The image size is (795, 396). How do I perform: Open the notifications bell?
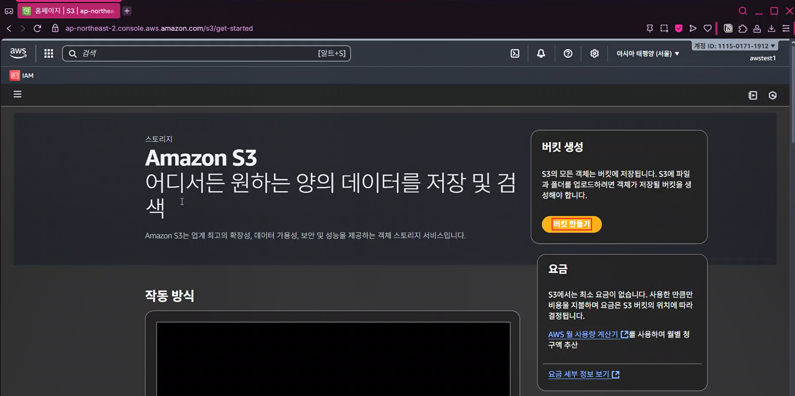click(x=541, y=54)
